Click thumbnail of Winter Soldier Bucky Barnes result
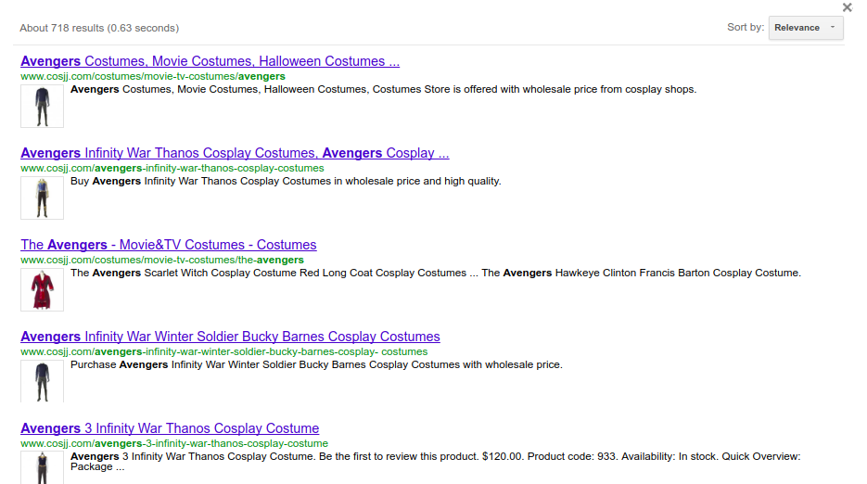 pos(42,381)
